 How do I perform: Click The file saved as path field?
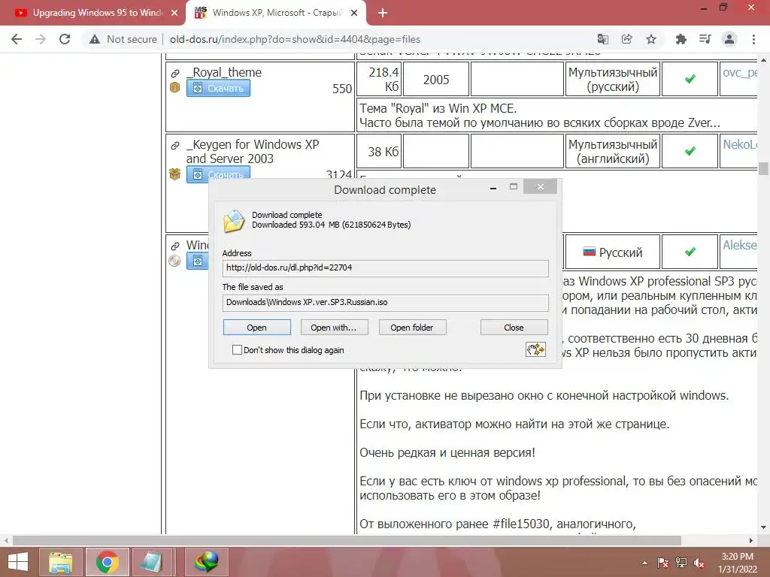[386, 302]
